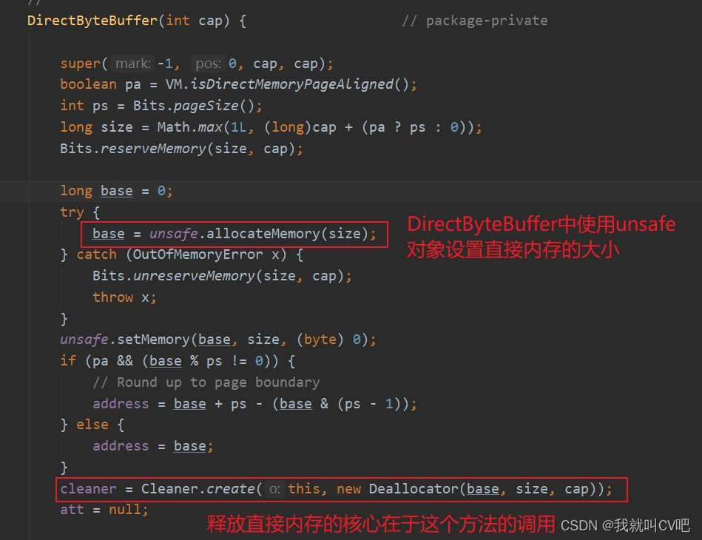
Task: Click the 'super' keyword call
Action: tap(81, 64)
